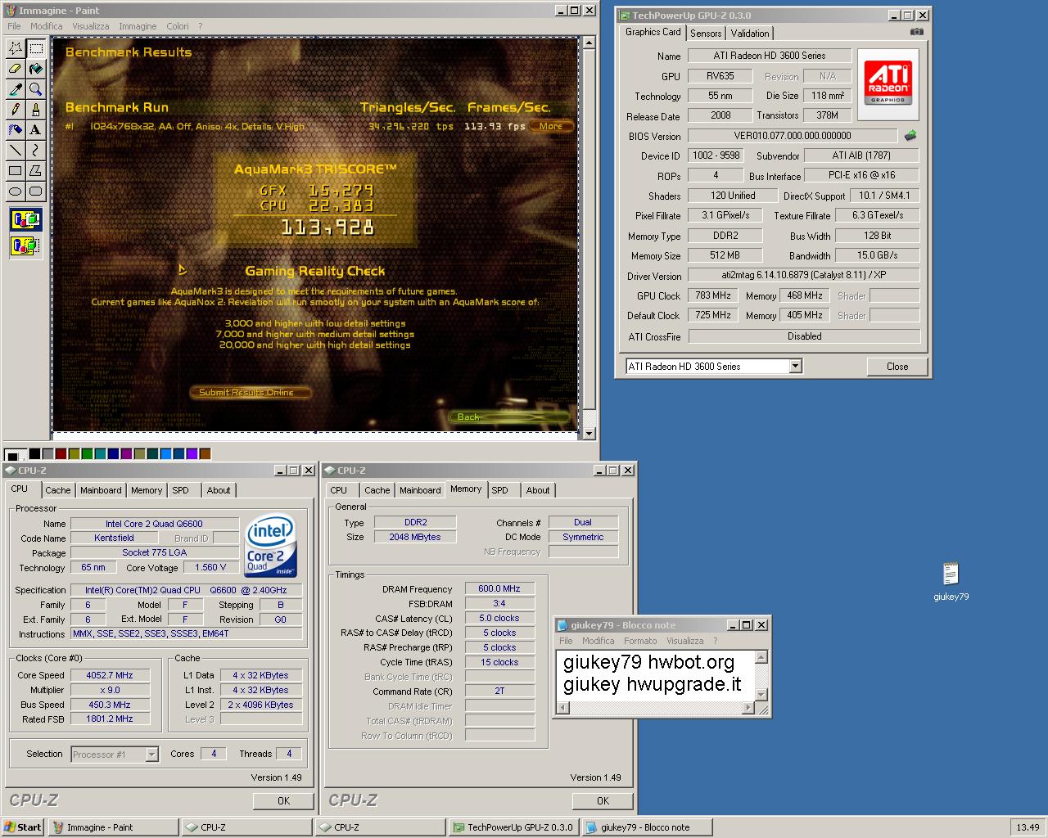Click the DRAM Frequency value 600.0 MHz
This screenshot has width=1048, height=838.
pos(499,588)
